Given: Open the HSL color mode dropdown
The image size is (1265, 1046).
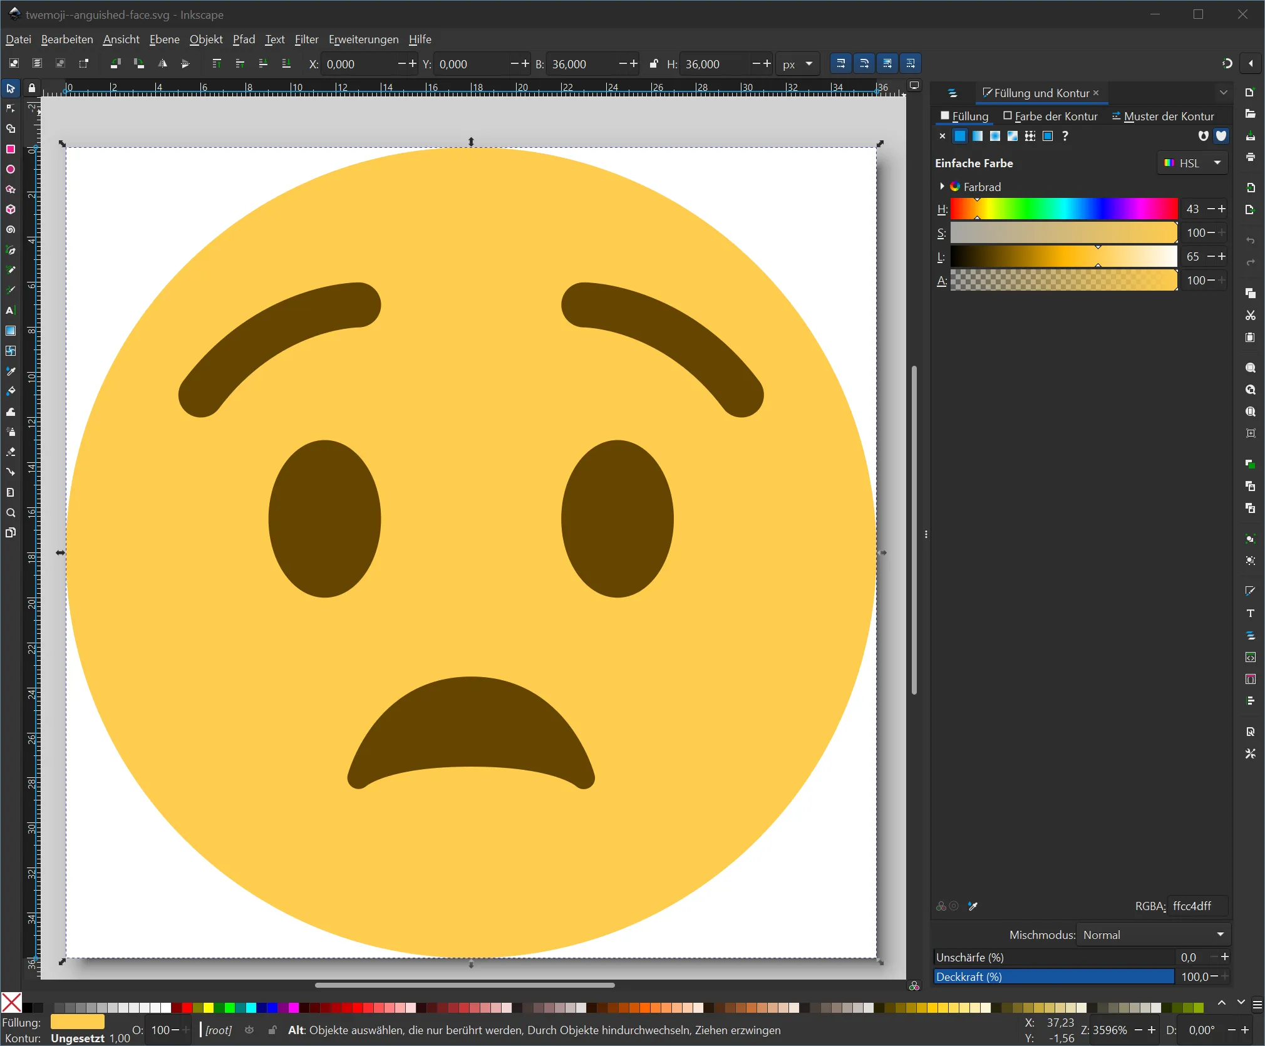Looking at the screenshot, I should coord(1192,163).
